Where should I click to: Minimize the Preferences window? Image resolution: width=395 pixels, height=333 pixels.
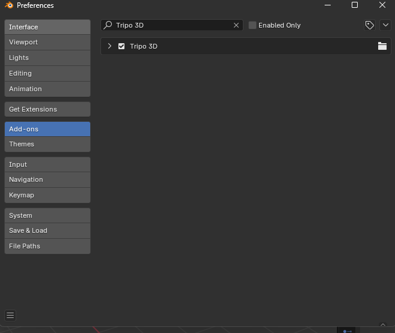pos(328,5)
